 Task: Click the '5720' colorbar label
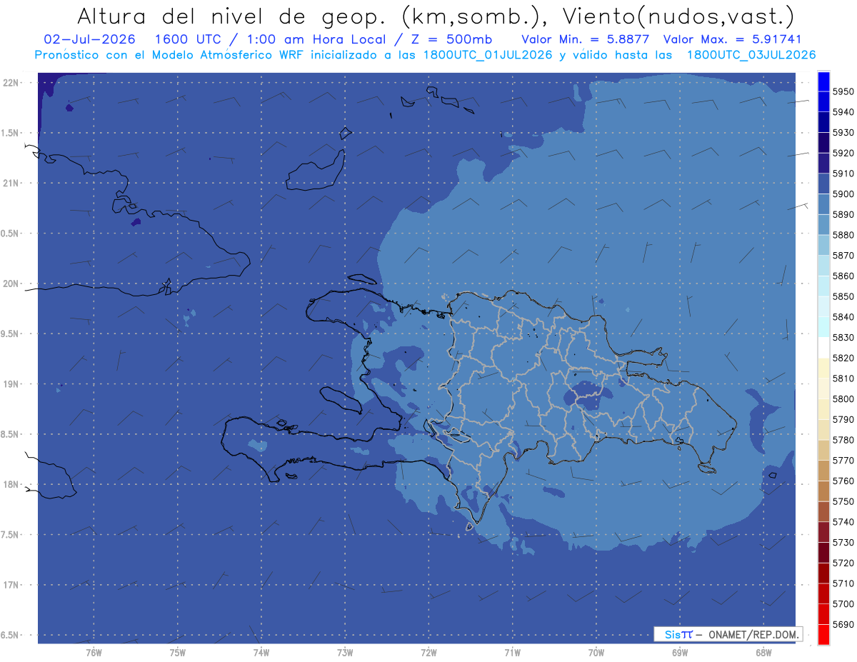843,563
